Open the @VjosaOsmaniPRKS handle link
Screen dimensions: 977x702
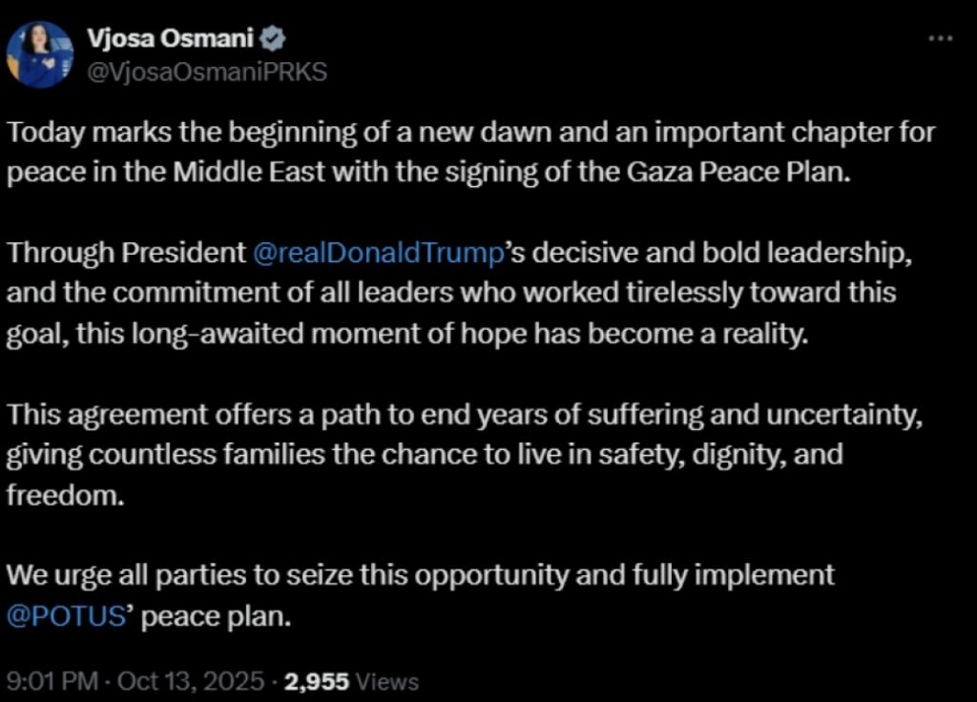207,72
